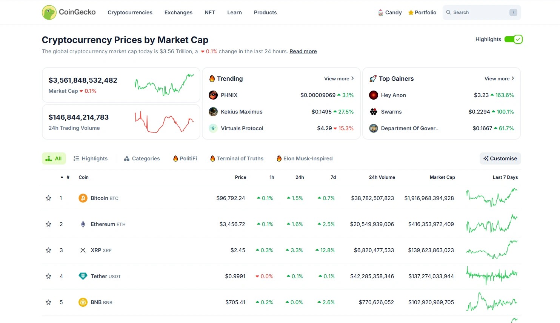Screen dimensions: 560x323
Task: Star Bitcoin as a favorite
Action: pos(49,198)
